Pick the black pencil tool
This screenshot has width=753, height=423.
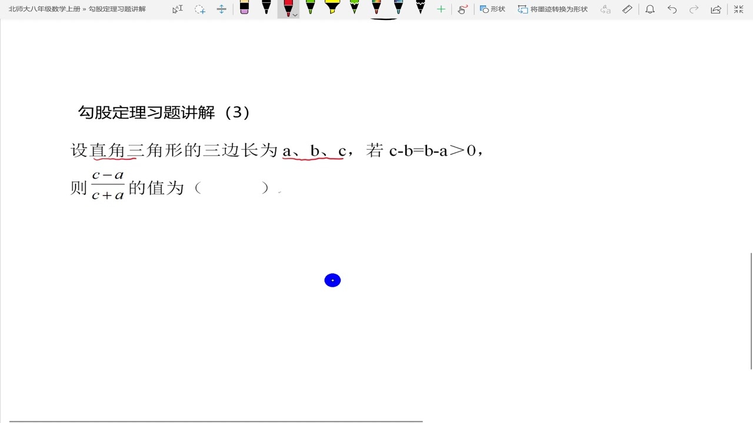click(x=420, y=8)
